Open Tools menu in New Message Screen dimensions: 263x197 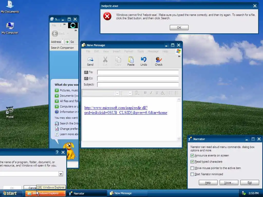[x=140, y=51]
